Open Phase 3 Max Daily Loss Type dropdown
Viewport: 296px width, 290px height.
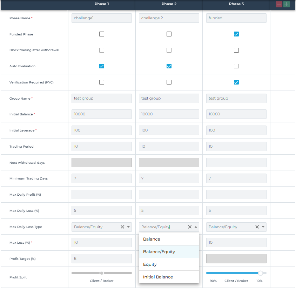[x=263, y=227]
